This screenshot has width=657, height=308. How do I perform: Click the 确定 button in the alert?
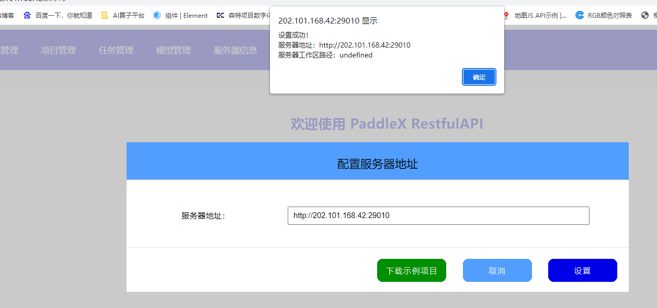(x=479, y=77)
